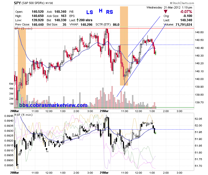
Task: Select the (S&P 500 SPDRs) fund name
Action: (x=33, y=3)
